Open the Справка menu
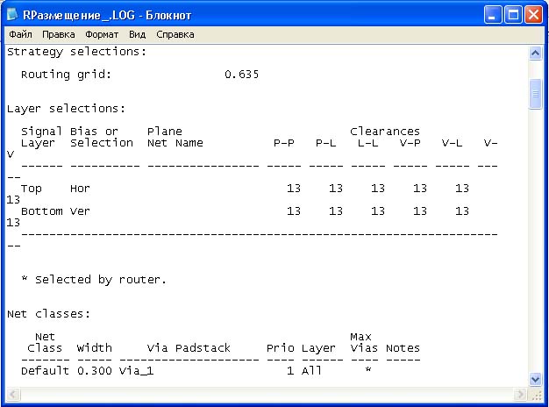 (175, 34)
